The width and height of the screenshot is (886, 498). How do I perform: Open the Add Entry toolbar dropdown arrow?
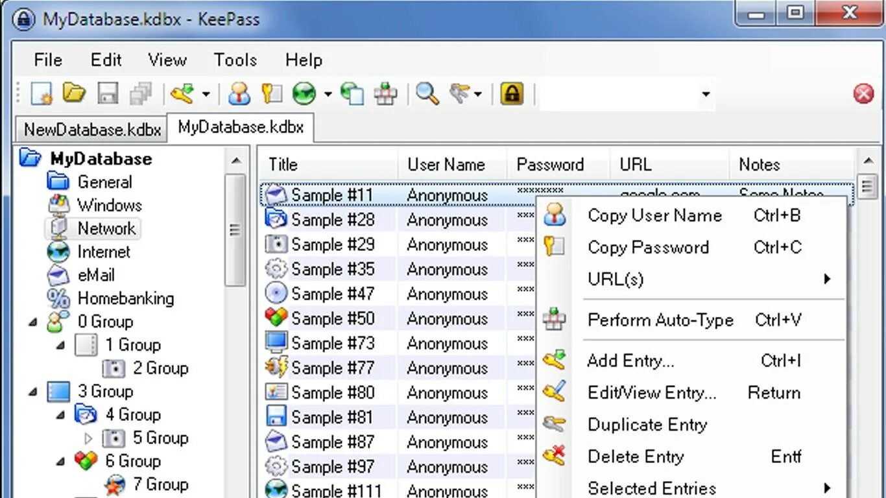coord(206,95)
